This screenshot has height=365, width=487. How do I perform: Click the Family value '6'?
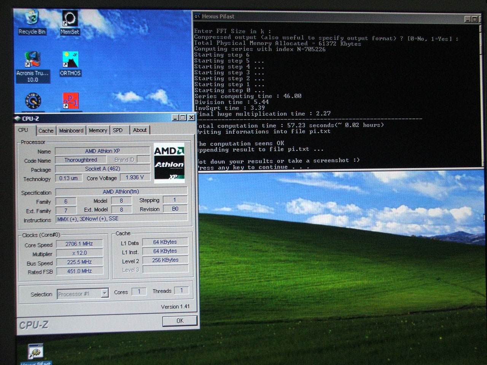pyautogui.click(x=66, y=202)
